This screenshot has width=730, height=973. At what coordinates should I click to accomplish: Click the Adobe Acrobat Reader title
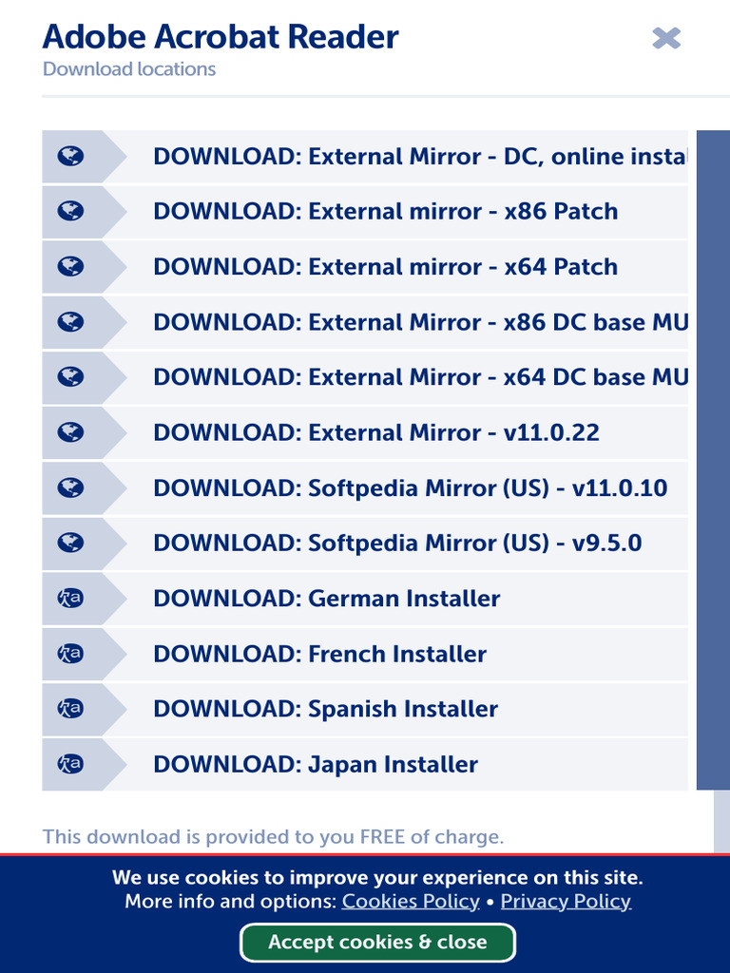pyautogui.click(x=221, y=37)
